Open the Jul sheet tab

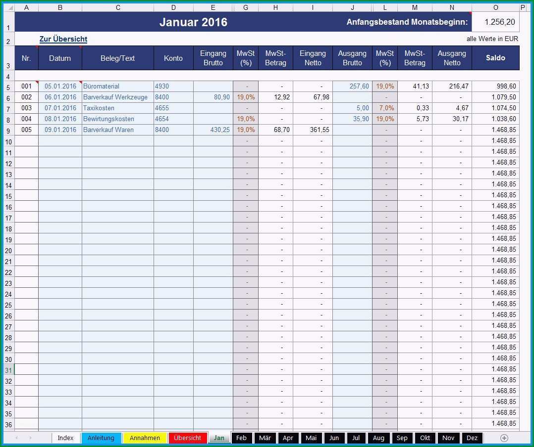click(356, 438)
